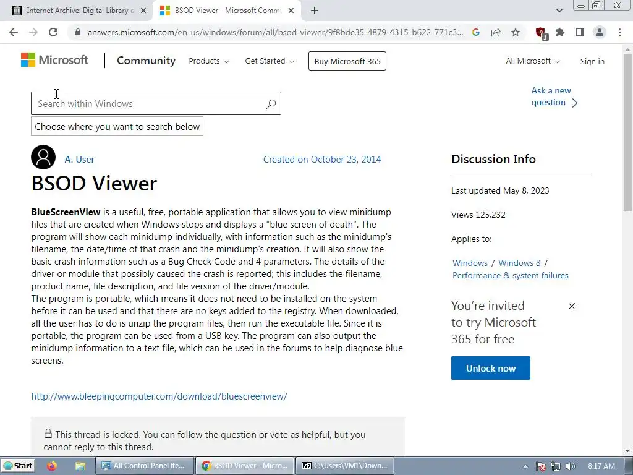Click the browser address bar
633x475 pixels.
(274, 32)
